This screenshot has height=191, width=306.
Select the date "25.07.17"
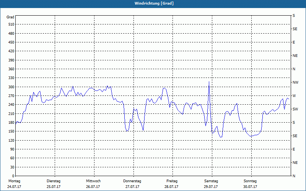pos(54,187)
